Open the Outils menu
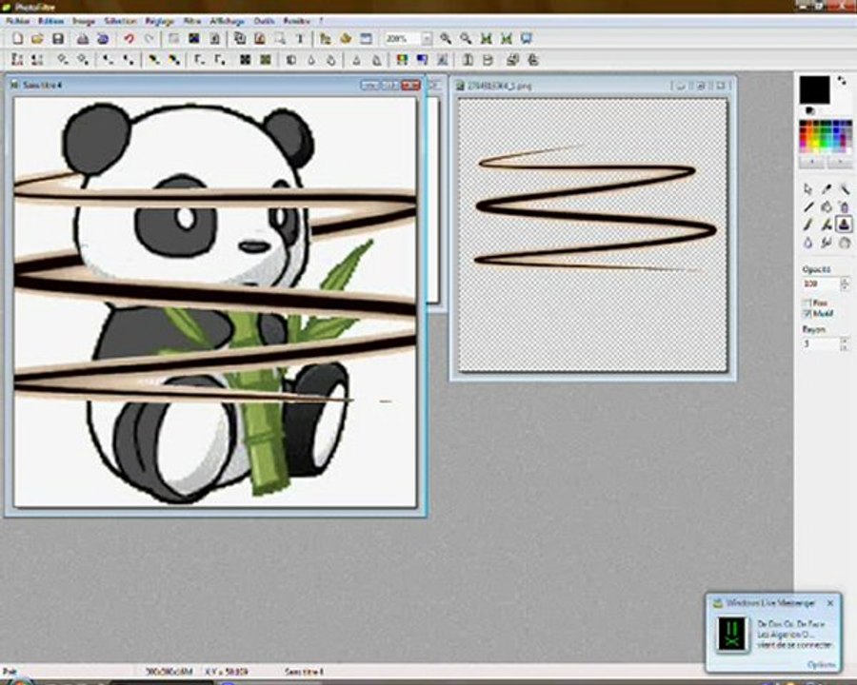Viewport: 857px width, 685px height. pyautogui.click(x=264, y=21)
